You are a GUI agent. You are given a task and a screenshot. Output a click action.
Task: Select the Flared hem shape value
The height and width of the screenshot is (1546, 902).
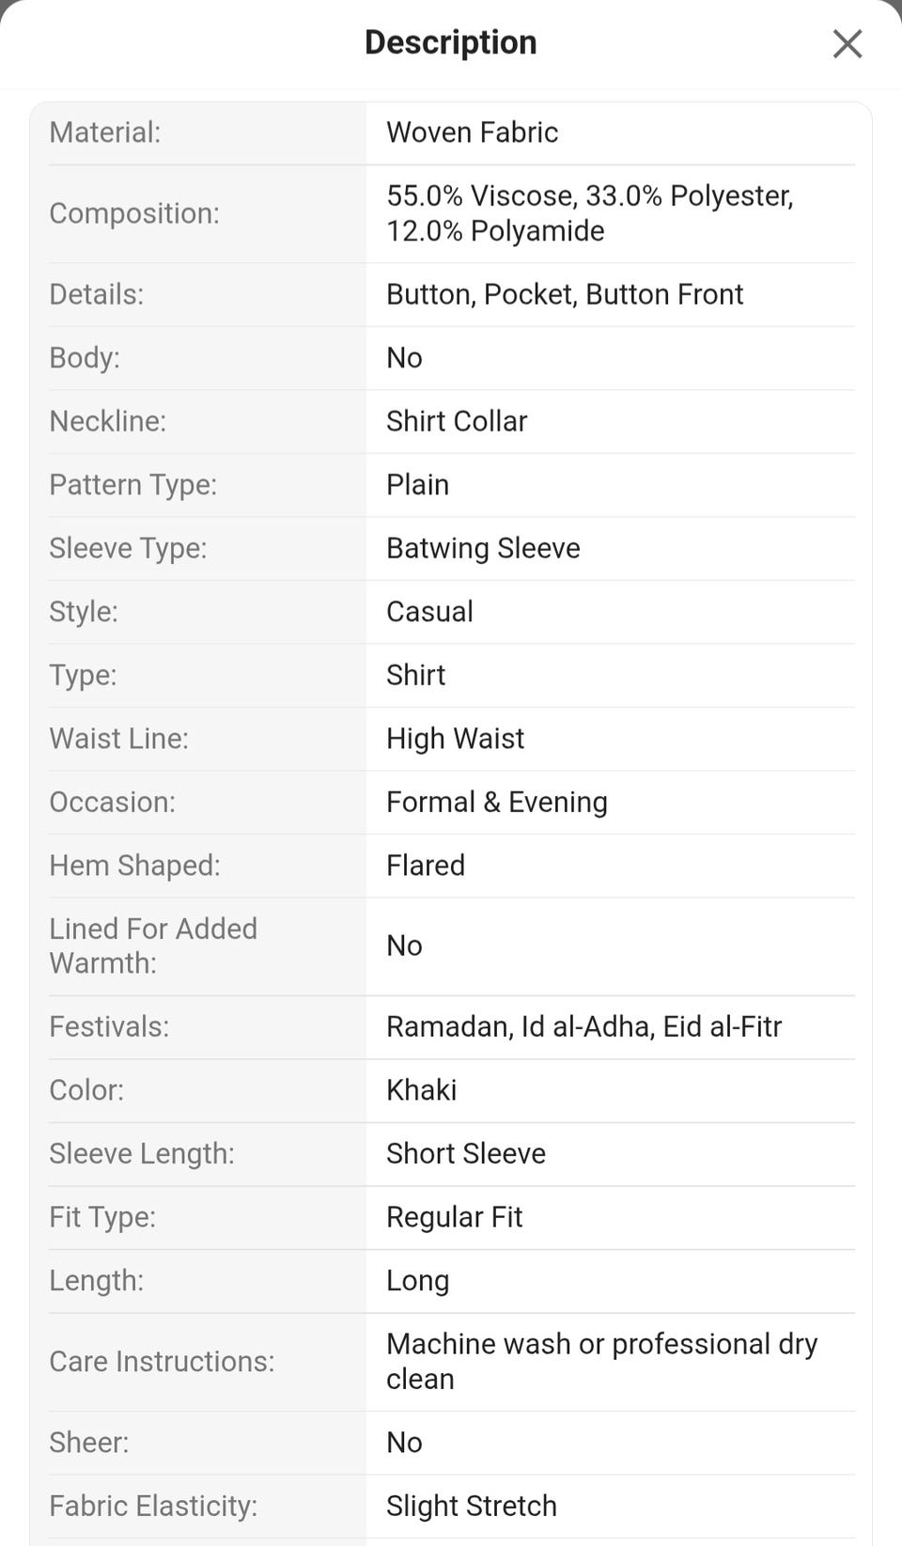point(425,866)
